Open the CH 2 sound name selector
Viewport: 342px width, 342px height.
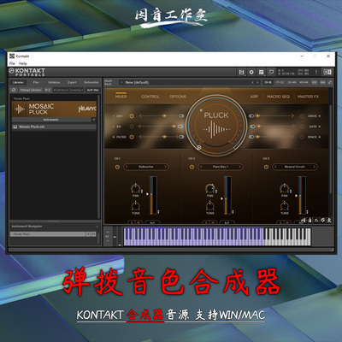coord(221,167)
